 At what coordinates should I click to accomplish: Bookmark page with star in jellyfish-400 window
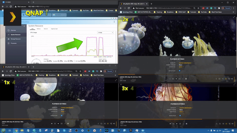198,8
